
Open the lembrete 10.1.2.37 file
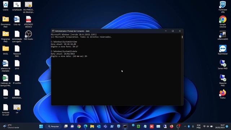tap(5, 110)
